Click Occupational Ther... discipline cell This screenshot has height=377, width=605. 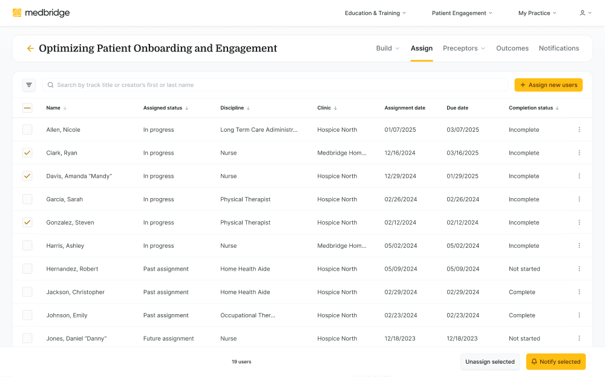click(x=247, y=315)
